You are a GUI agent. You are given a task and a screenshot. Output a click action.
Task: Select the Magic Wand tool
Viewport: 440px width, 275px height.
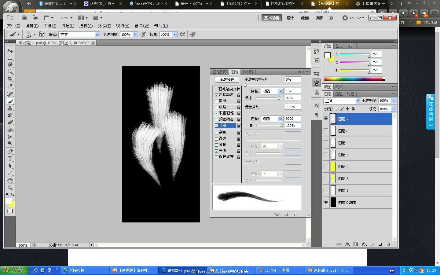10,72
